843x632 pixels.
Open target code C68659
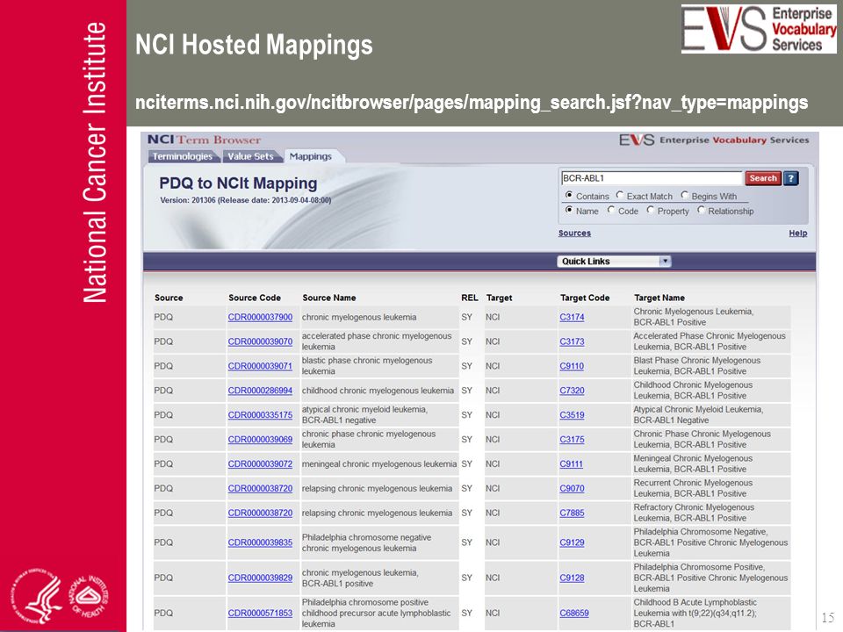pyautogui.click(x=574, y=614)
